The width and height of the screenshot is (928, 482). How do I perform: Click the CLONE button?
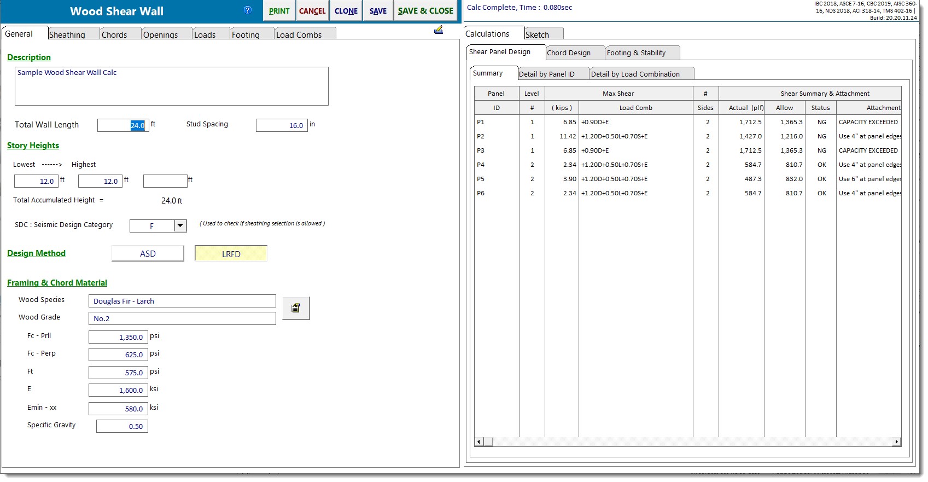pos(346,11)
